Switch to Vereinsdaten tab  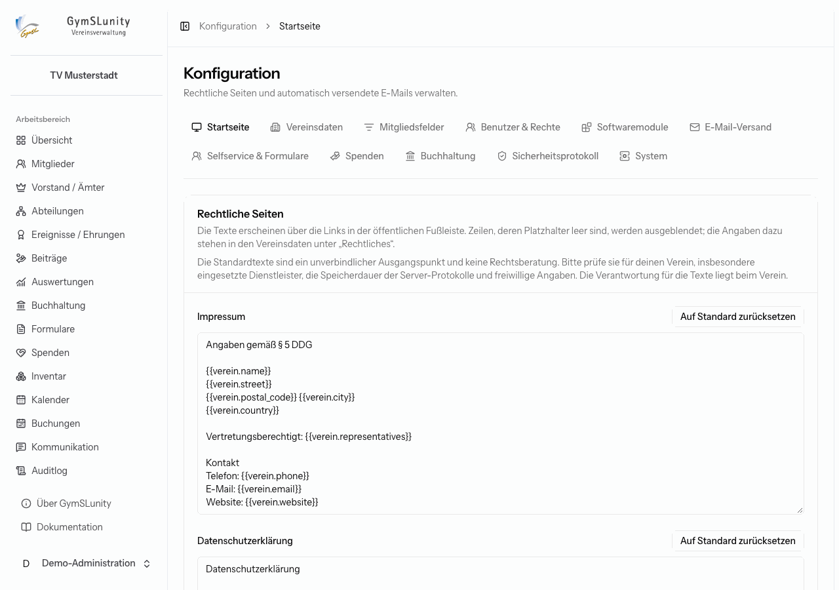[x=307, y=127]
